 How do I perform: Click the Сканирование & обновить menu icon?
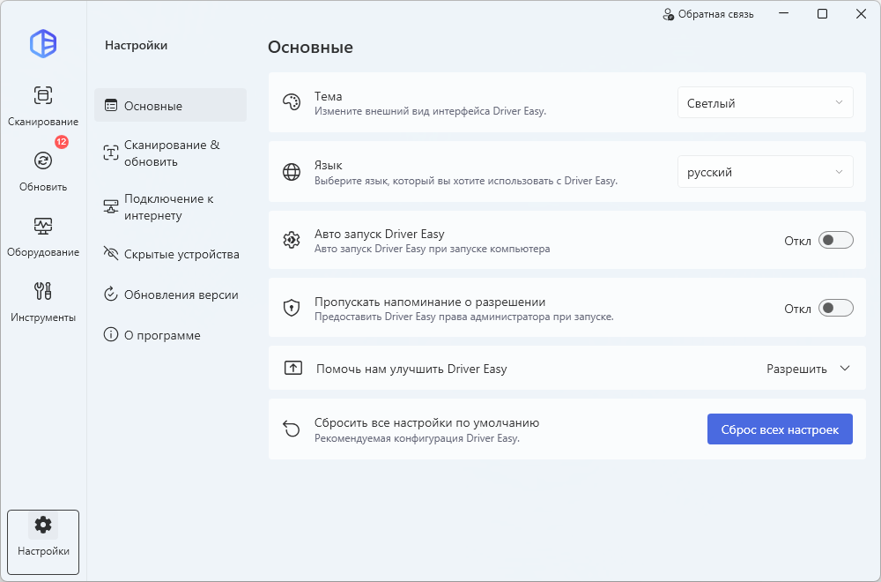click(x=111, y=153)
